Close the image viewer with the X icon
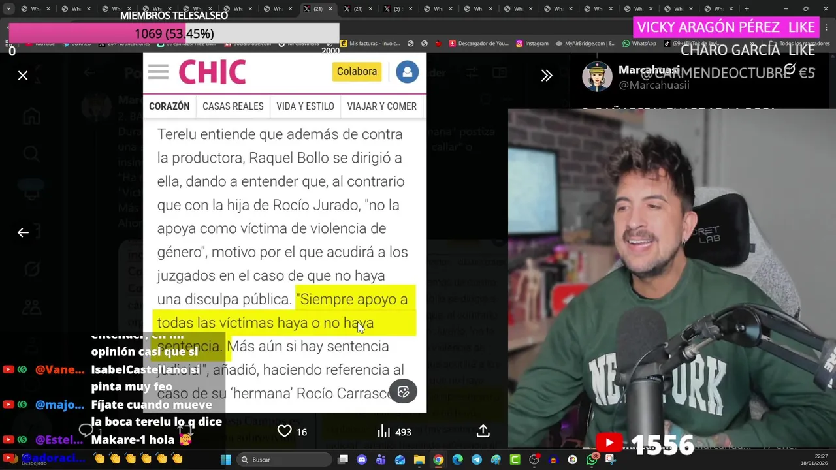The width and height of the screenshot is (836, 470). tap(23, 76)
